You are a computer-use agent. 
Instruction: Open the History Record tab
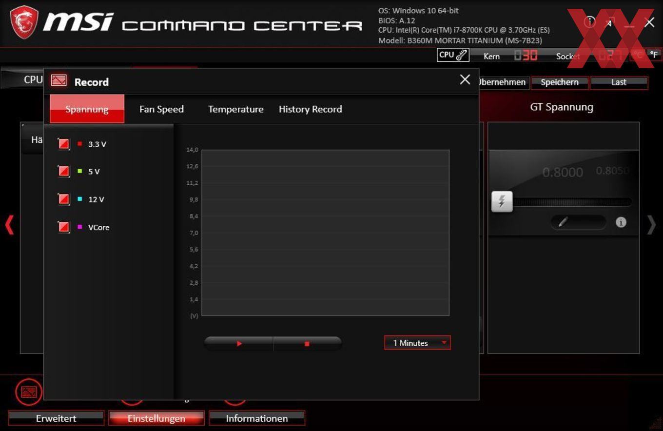310,109
